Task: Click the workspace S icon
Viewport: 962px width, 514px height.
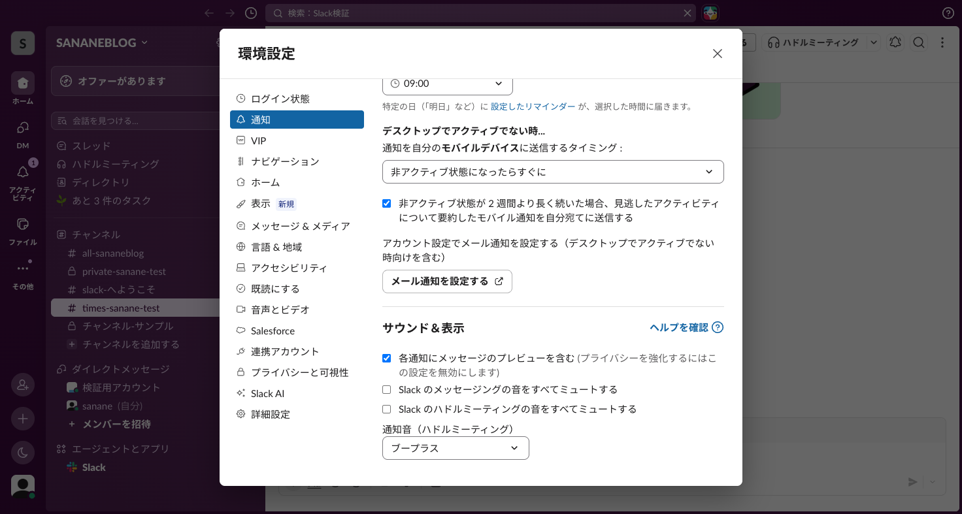Action: [23, 43]
